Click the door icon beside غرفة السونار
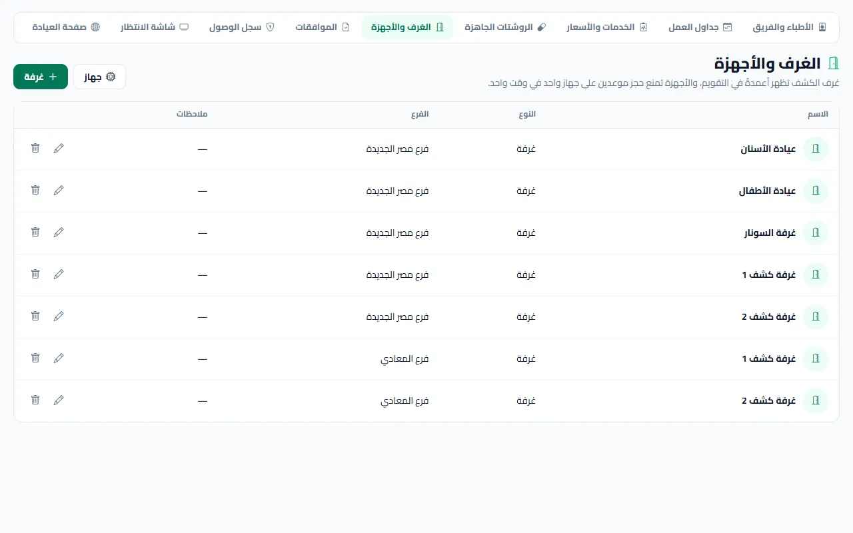Screen dimensions: 853x533 pos(815,233)
